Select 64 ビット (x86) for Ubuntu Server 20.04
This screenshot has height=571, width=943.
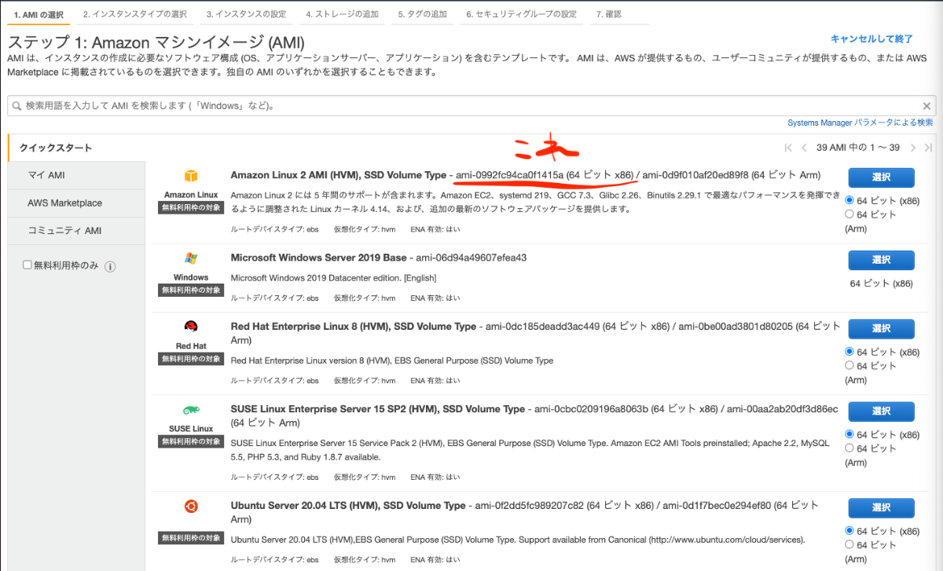(x=849, y=531)
